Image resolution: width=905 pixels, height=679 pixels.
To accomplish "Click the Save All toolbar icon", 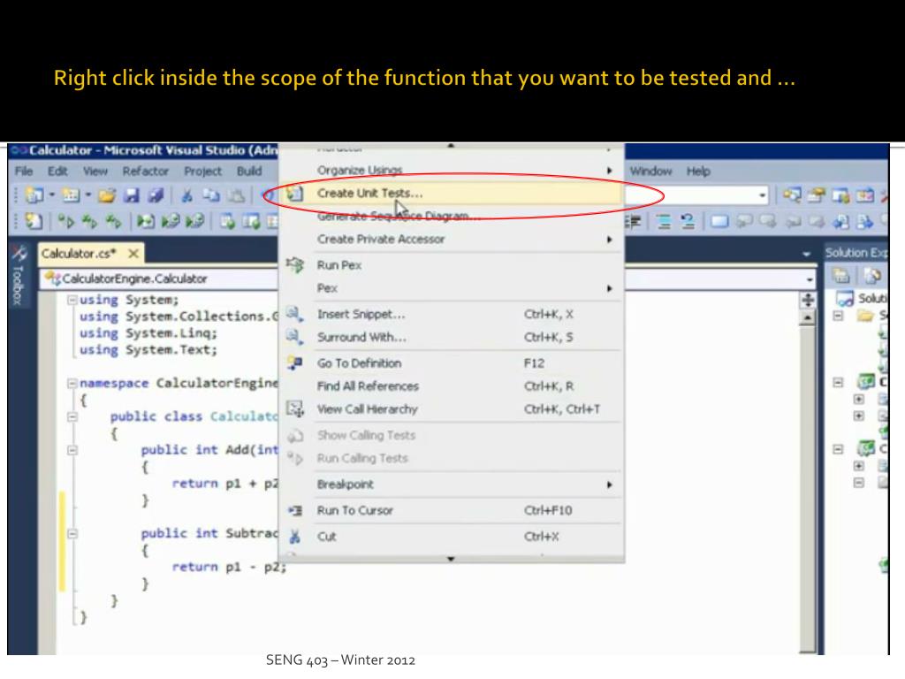I will click(x=156, y=195).
